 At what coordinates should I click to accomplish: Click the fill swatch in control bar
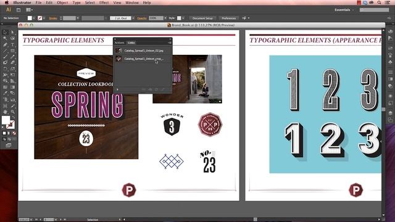click(x=30, y=18)
